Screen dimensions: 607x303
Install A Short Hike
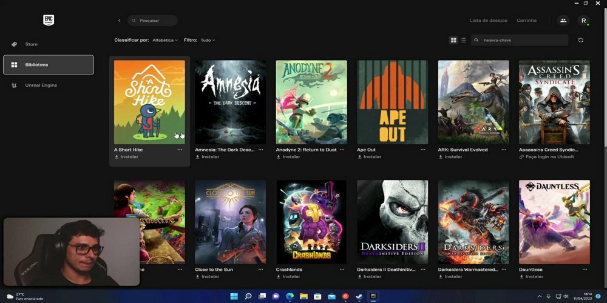coord(126,157)
